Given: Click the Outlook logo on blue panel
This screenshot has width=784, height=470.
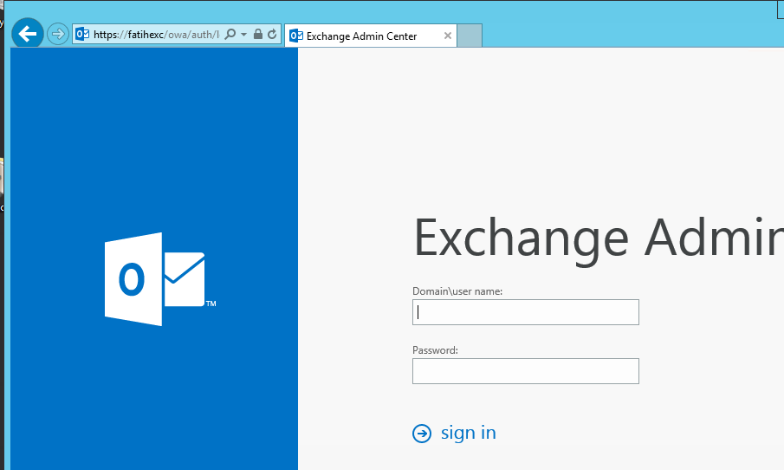Looking at the screenshot, I should click(160, 279).
